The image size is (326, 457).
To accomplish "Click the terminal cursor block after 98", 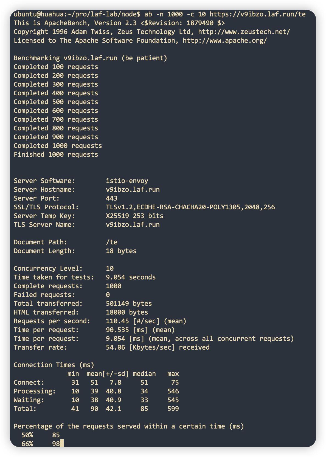I will (x=62, y=444).
